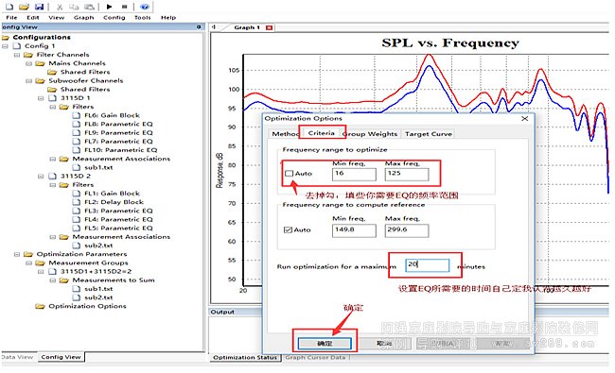Click the optimize Max freq. input field
The width and height of the screenshot is (615, 373).
406,174
